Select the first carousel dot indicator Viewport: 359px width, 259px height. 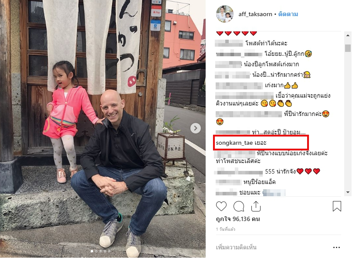click(92, 251)
